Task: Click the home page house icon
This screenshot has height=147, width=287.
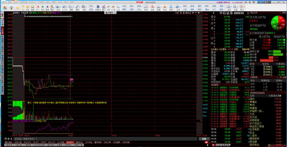Action: click(x=11, y=8)
